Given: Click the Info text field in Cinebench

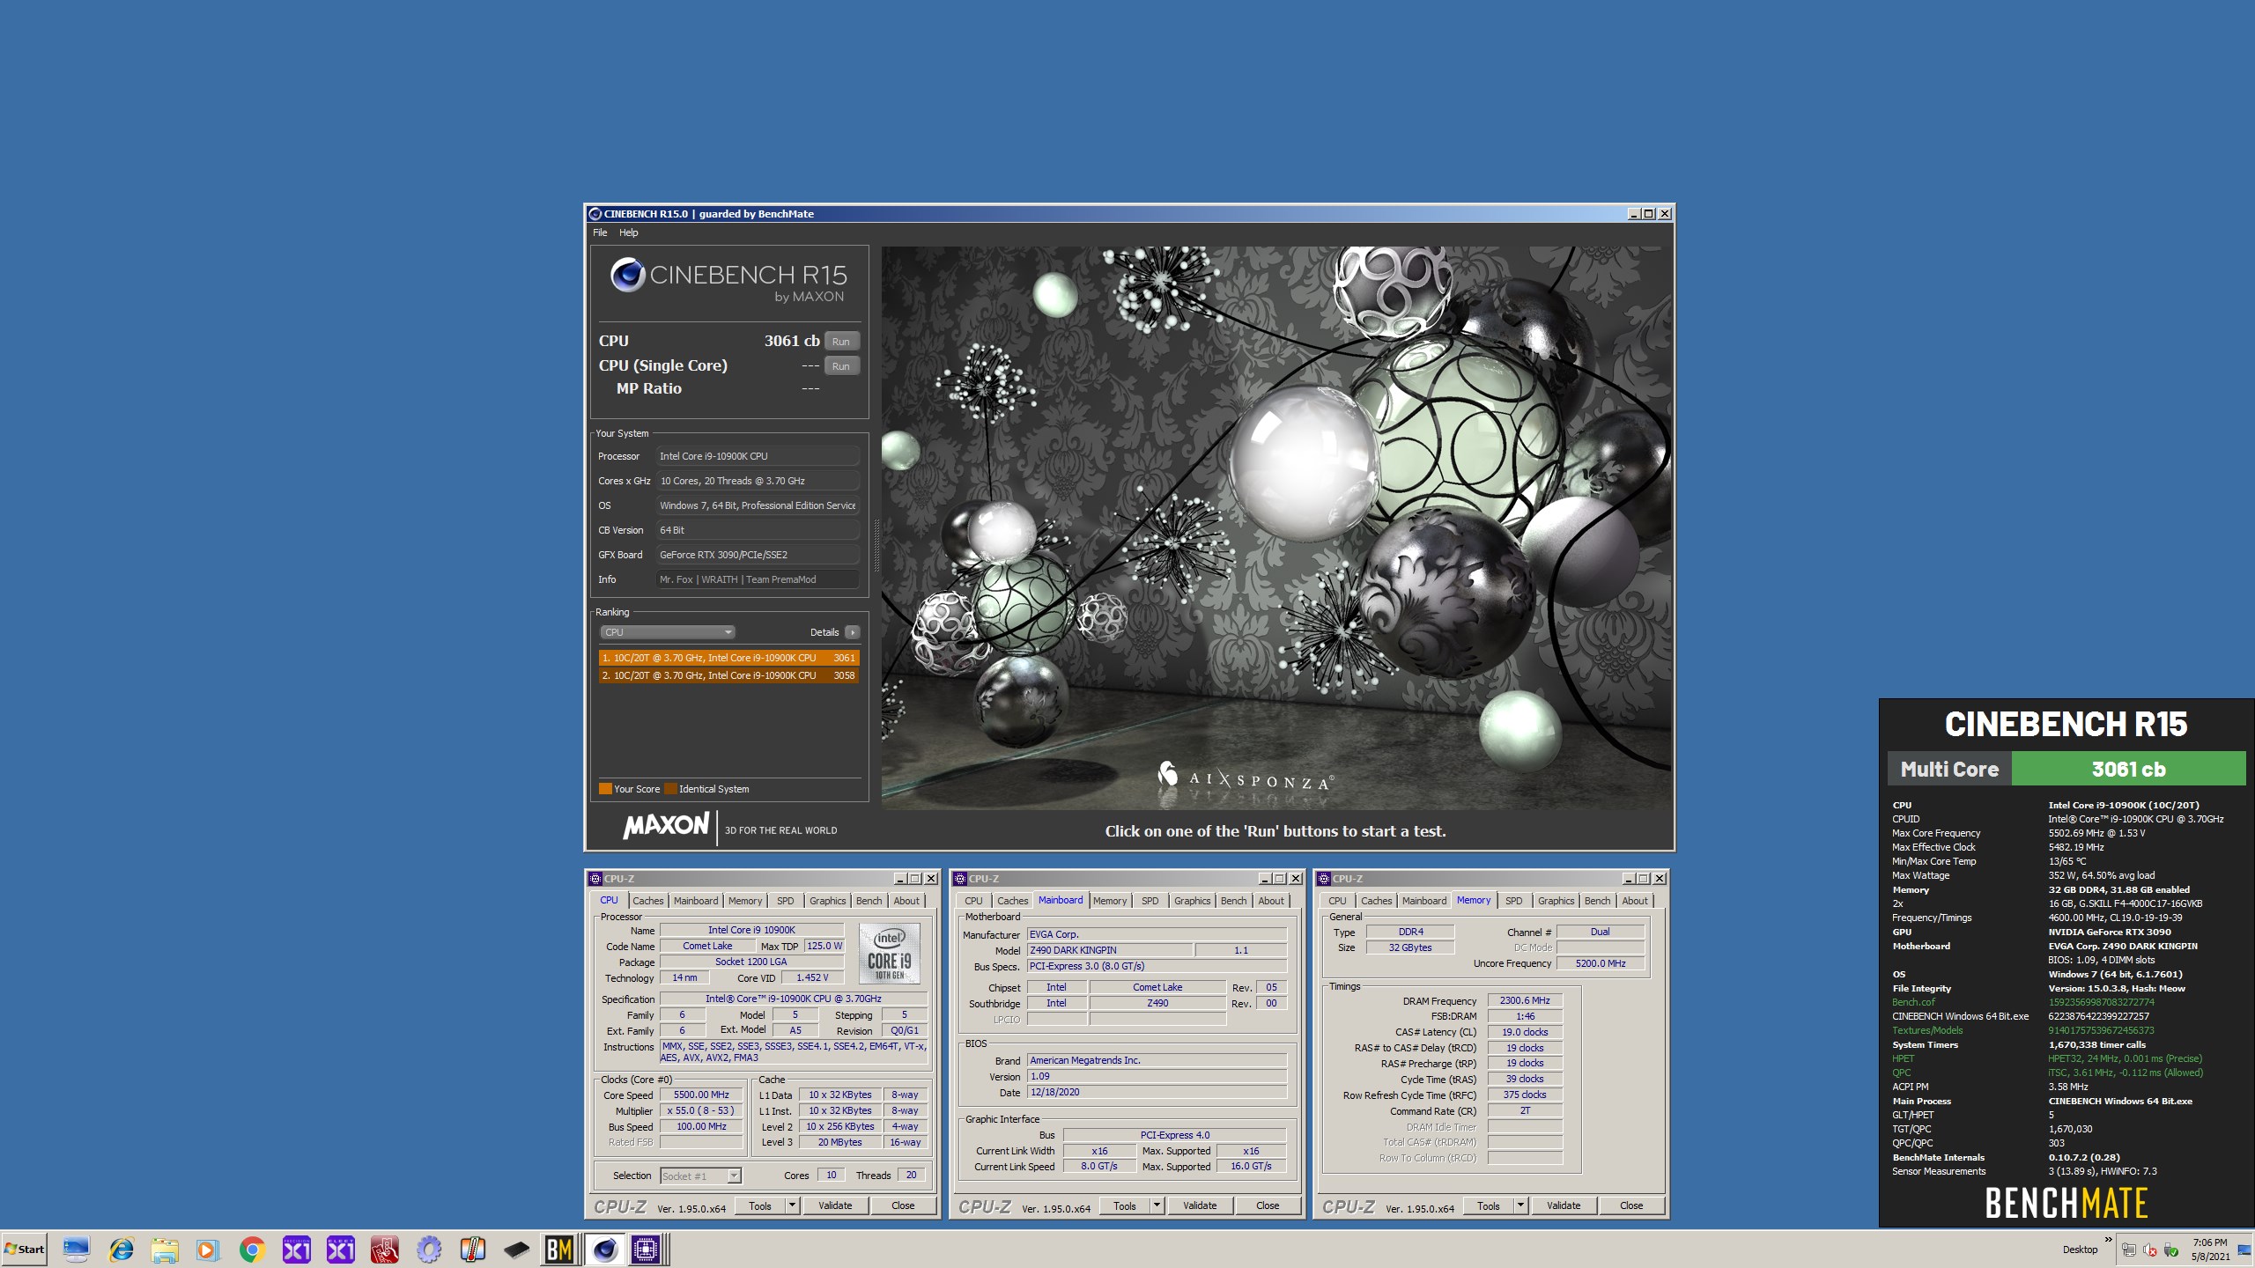Looking at the screenshot, I should click(758, 579).
